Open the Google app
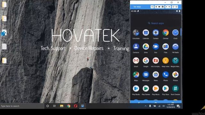The image size is (205, 115). click(x=146, y=61)
